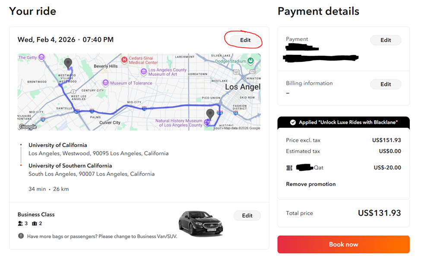Click the checkmark on applied promotion banner
Image resolution: width=421 pixels, height=258 pixels.
tap(293, 122)
